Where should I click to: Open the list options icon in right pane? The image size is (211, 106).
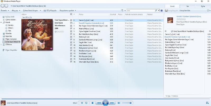208,11
